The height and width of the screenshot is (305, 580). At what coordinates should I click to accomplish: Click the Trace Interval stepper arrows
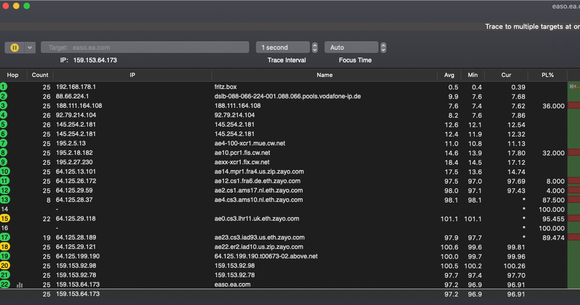(x=315, y=48)
